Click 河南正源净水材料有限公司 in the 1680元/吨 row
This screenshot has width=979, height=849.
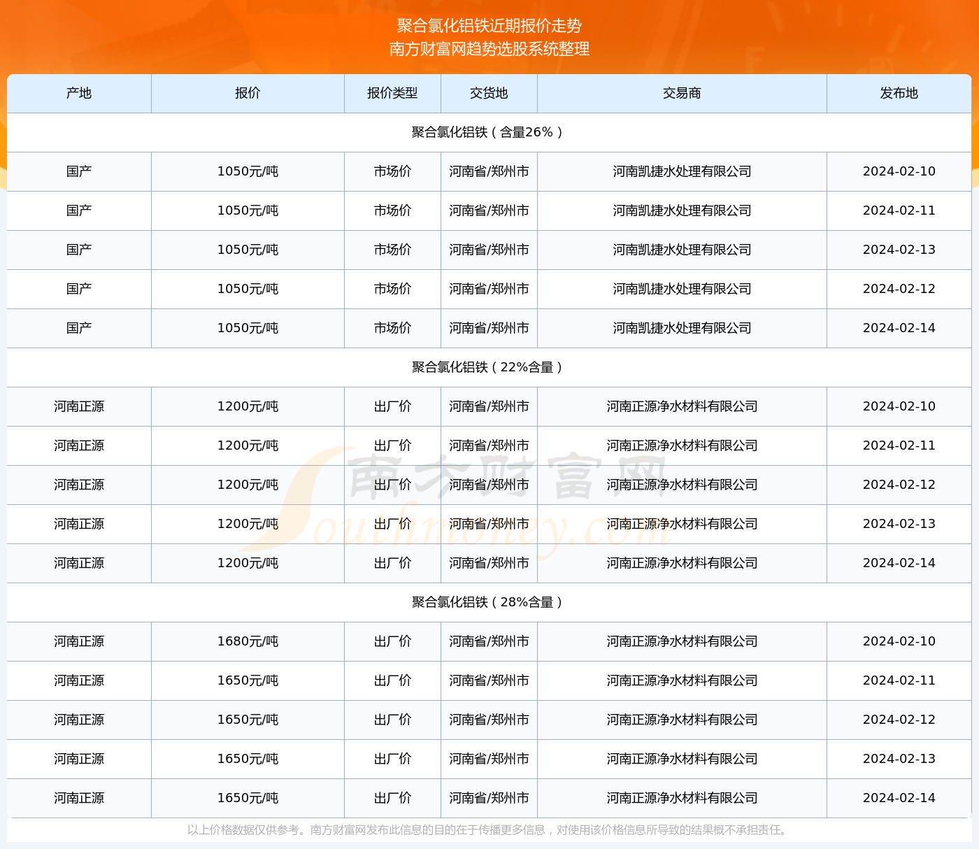682,641
